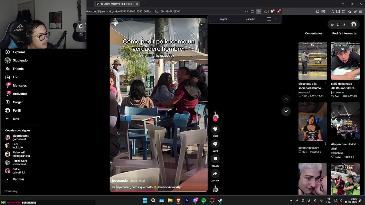
Task: Open Rochii Caro account
Action: (16, 163)
